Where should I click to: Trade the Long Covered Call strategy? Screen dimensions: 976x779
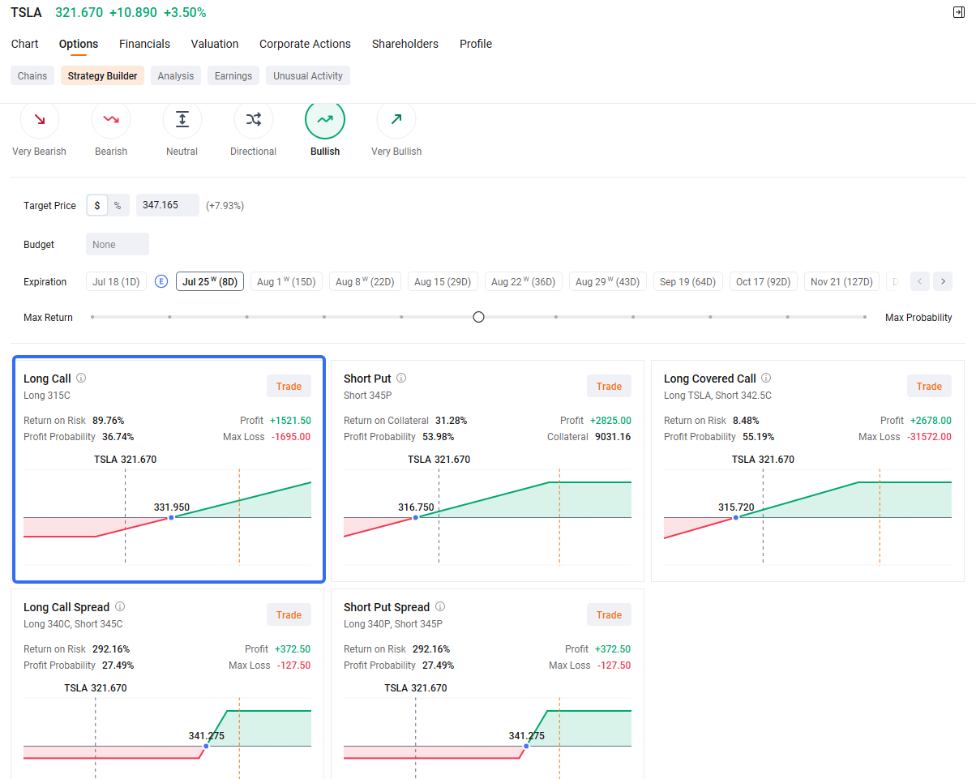(929, 386)
